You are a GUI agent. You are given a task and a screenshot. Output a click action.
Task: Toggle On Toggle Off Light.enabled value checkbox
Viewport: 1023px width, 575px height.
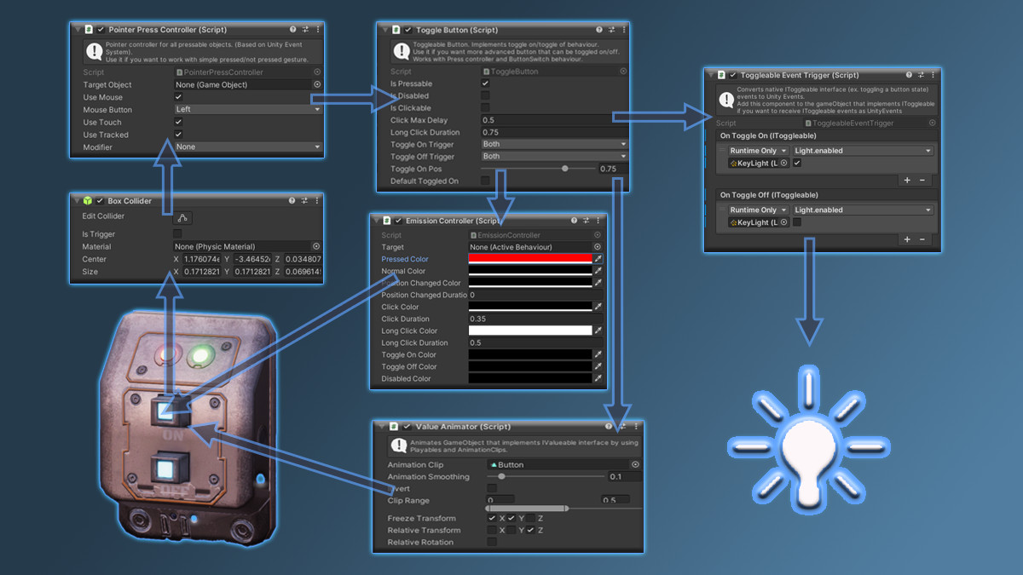[x=797, y=221]
